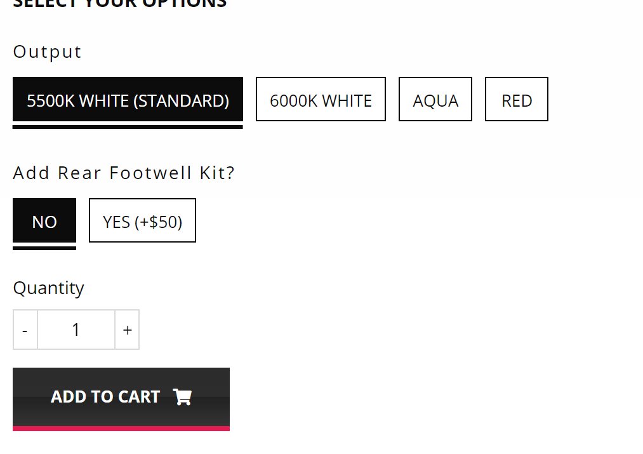Select the 5500K White (Standard) output
The width and height of the screenshot is (643, 454).
128,99
